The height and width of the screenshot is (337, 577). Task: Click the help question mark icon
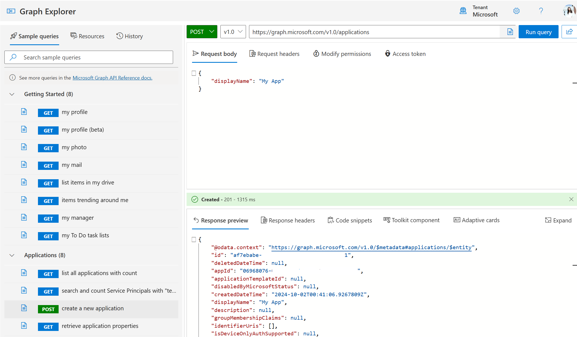pyautogui.click(x=541, y=11)
